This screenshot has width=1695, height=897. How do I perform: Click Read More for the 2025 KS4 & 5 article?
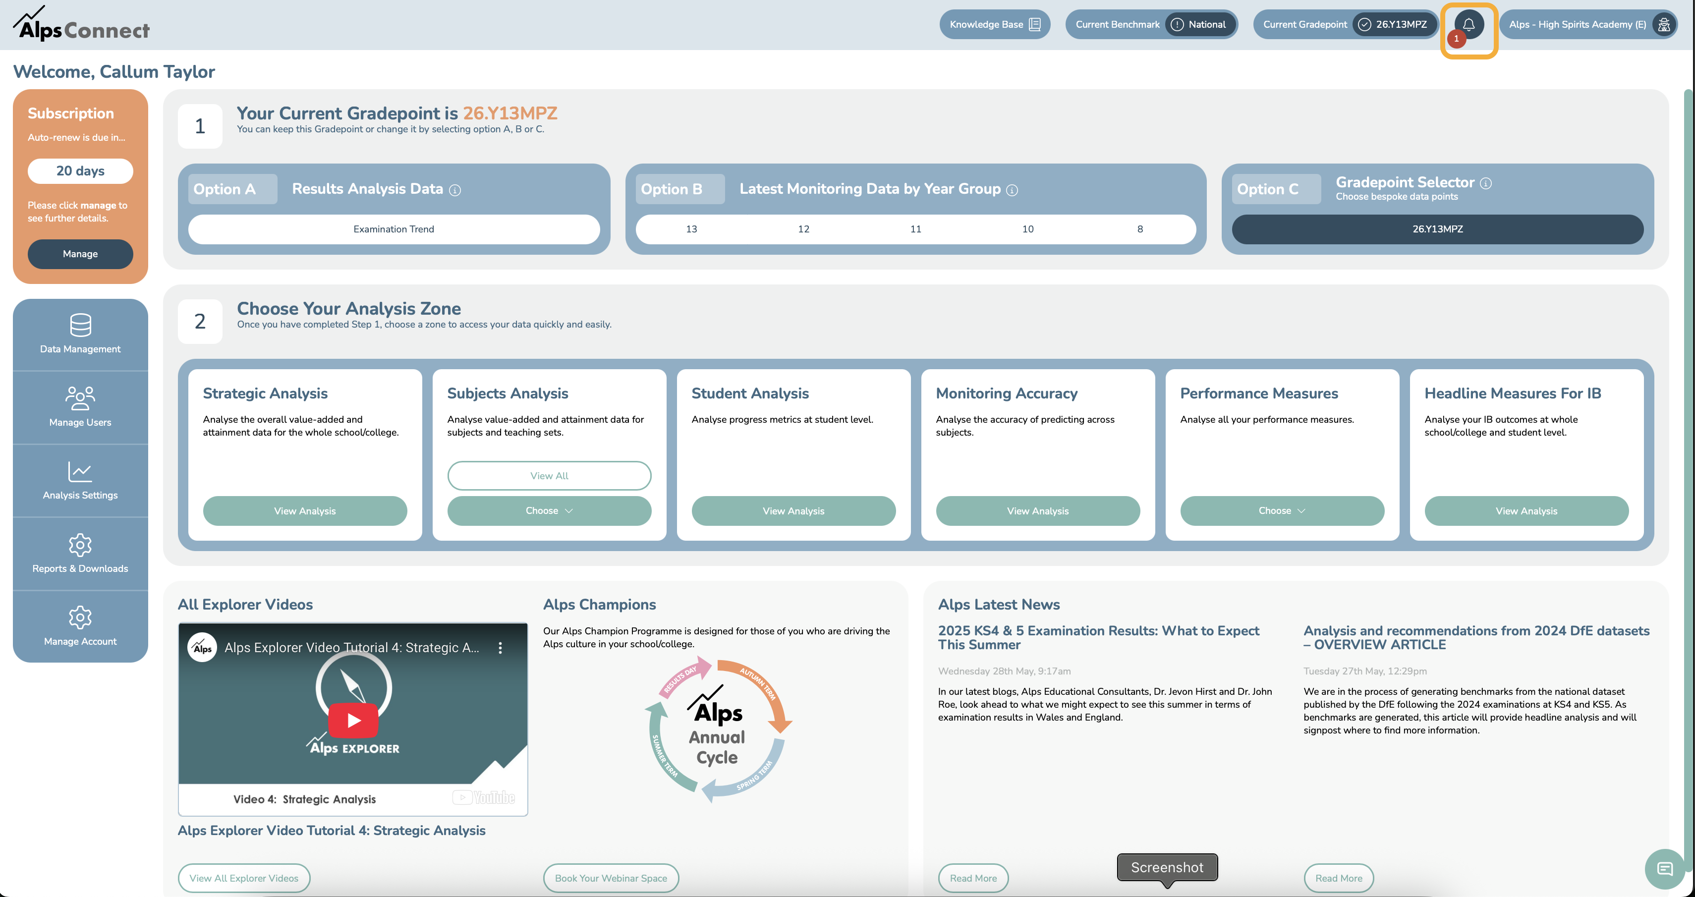point(973,878)
